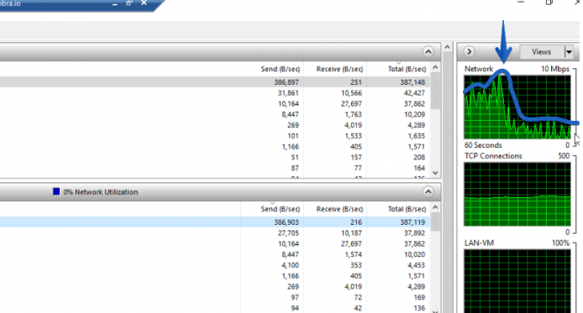Collapse the upper network processes section
Image resolution: width=583 pixels, height=313 pixels.
click(428, 52)
